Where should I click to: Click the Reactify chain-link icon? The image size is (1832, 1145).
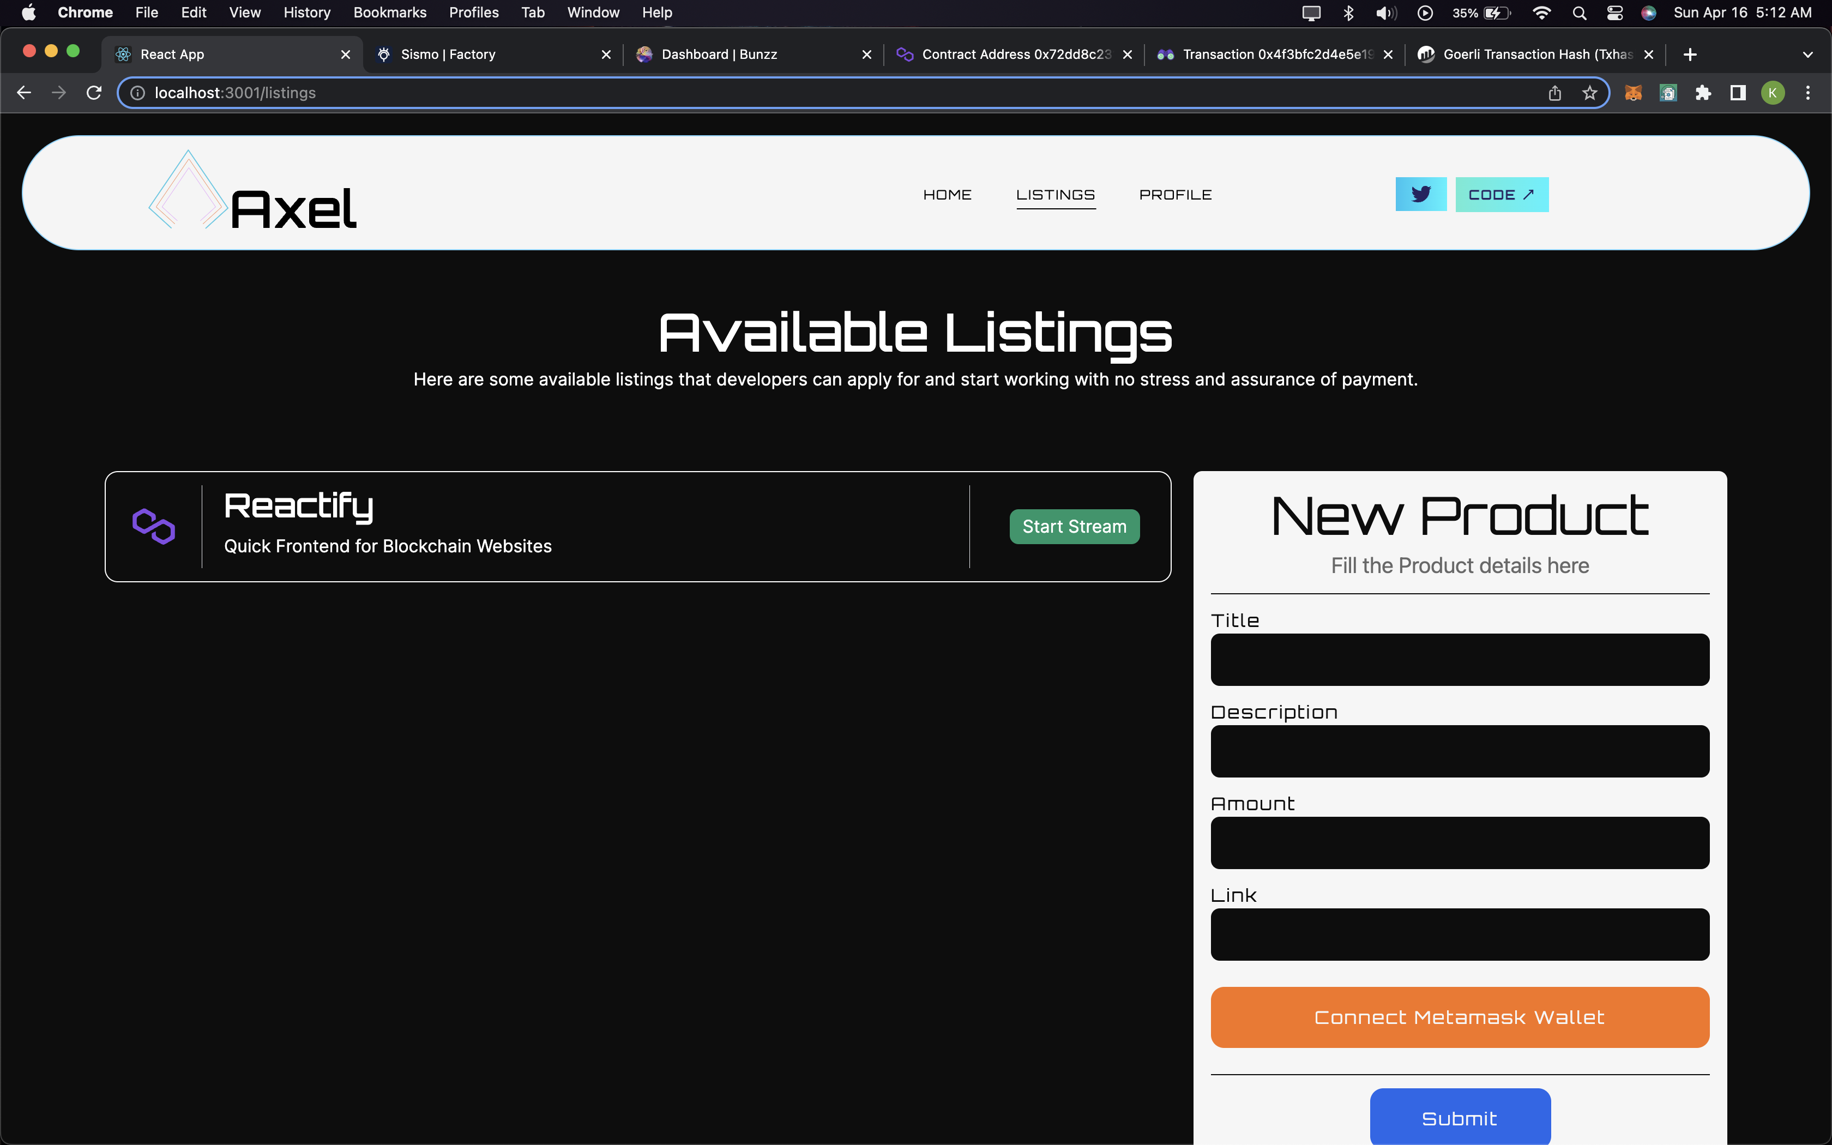pos(153,525)
